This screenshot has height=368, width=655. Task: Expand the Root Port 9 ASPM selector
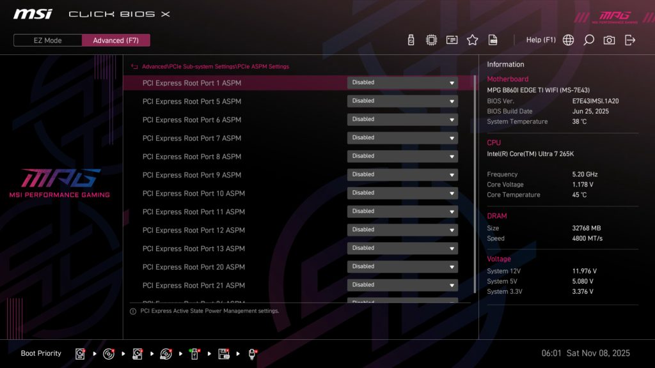tap(402, 174)
